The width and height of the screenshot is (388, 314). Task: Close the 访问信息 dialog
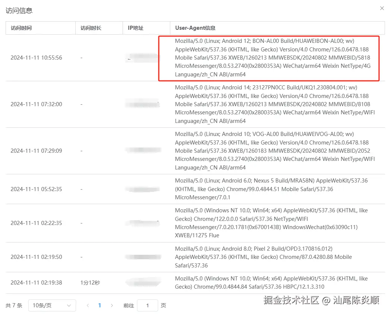382,8
